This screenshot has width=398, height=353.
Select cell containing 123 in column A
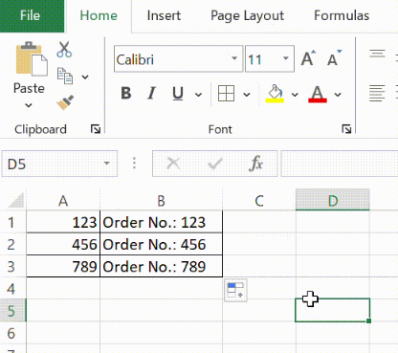[63, 222]
